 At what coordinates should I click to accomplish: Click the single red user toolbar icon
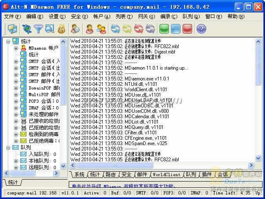[89, 29]
